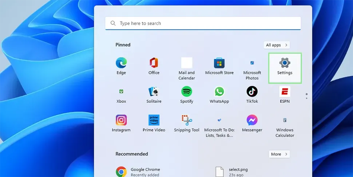Viewport: 353px width, 177px height.
Task: Launch the Messenger app
Action: (x=252, y=123)
